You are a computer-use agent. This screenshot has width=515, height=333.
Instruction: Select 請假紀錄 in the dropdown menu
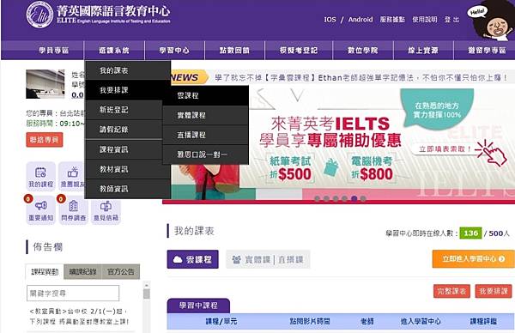[124, 130]
